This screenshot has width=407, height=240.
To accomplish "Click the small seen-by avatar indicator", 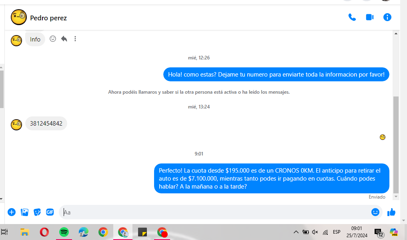I will click(382, 137).
